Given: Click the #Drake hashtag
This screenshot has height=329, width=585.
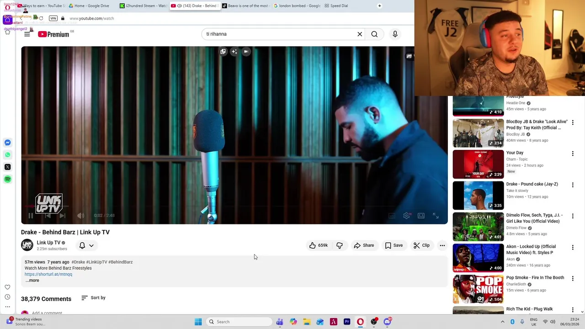Looking at the screenshot, I should 78,262.
